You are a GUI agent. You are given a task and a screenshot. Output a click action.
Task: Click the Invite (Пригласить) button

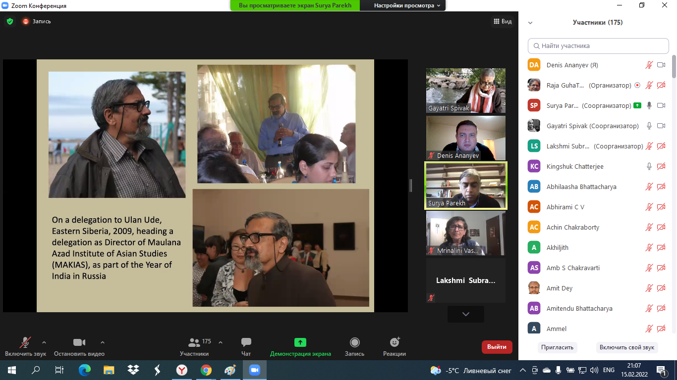(557, 347)
